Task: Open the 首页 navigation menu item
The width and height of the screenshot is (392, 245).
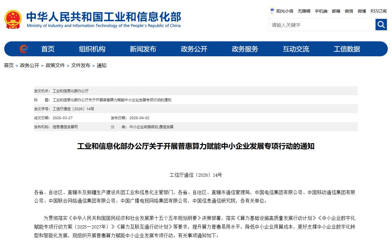Action: click(48, 49)
